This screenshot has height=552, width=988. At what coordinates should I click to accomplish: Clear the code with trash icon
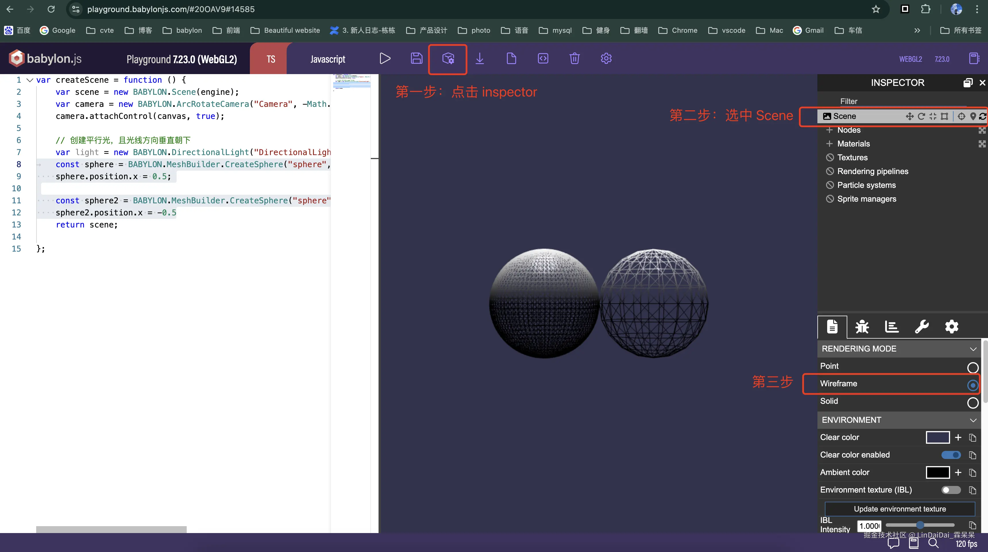click(x=574, y=59)
